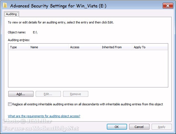Enable Replace all existing inheritable auditing entries
The image size is (176, 134).
click(x=10, y=104)
